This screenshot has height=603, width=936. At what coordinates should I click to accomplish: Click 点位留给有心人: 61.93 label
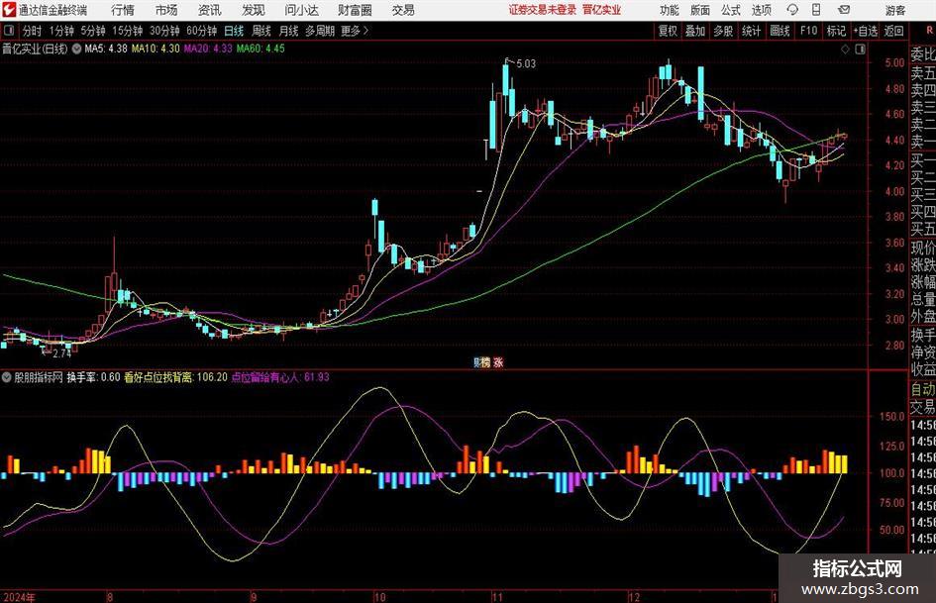pyautogui.click(x=280, y=376)
